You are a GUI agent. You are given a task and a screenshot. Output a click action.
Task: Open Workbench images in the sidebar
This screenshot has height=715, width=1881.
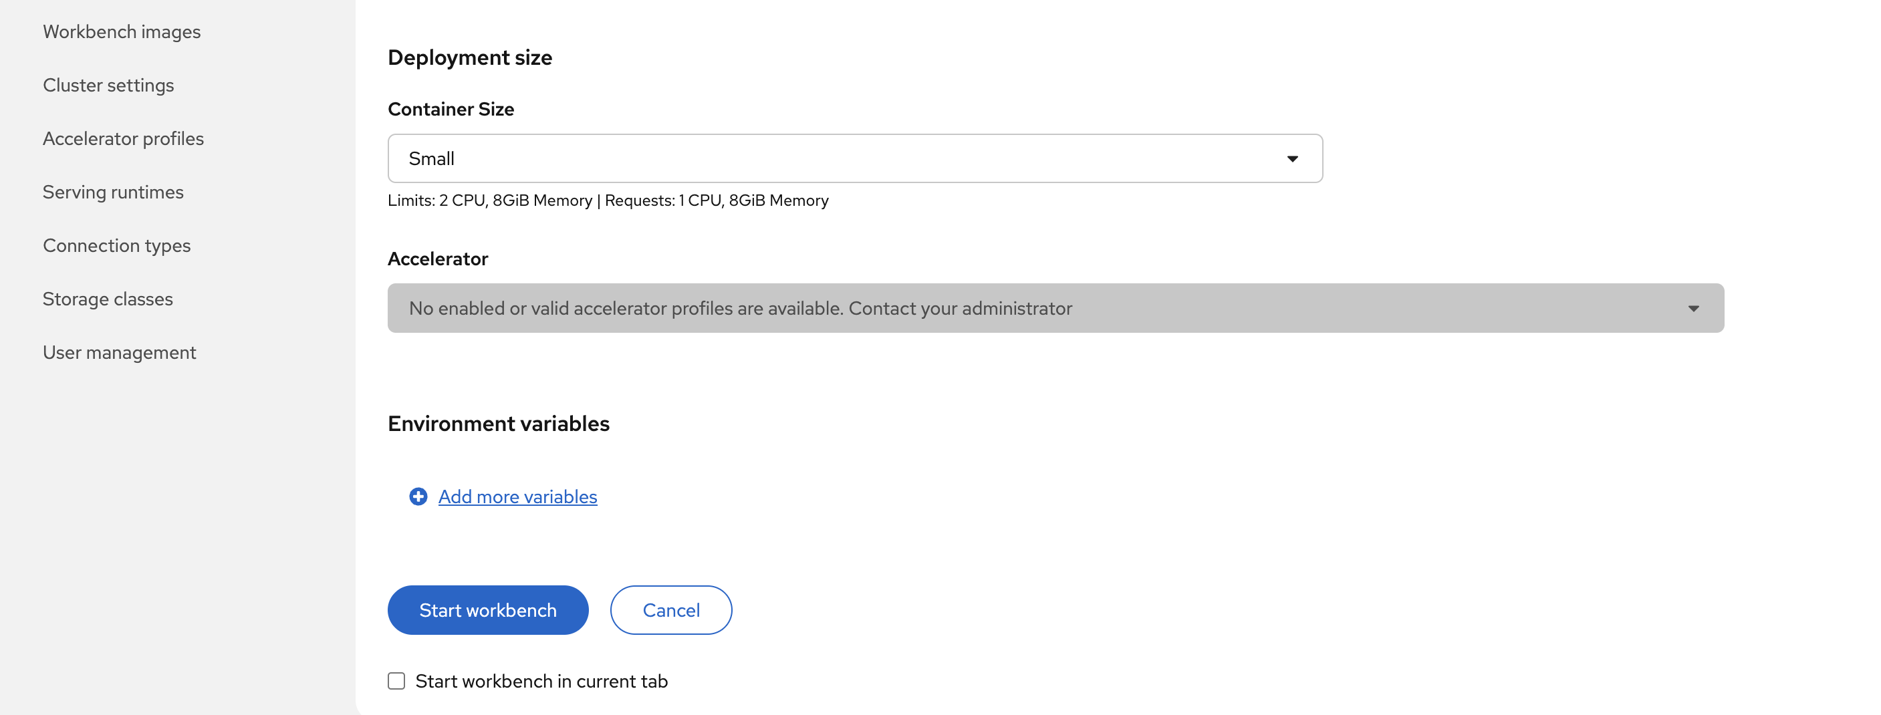121,32
